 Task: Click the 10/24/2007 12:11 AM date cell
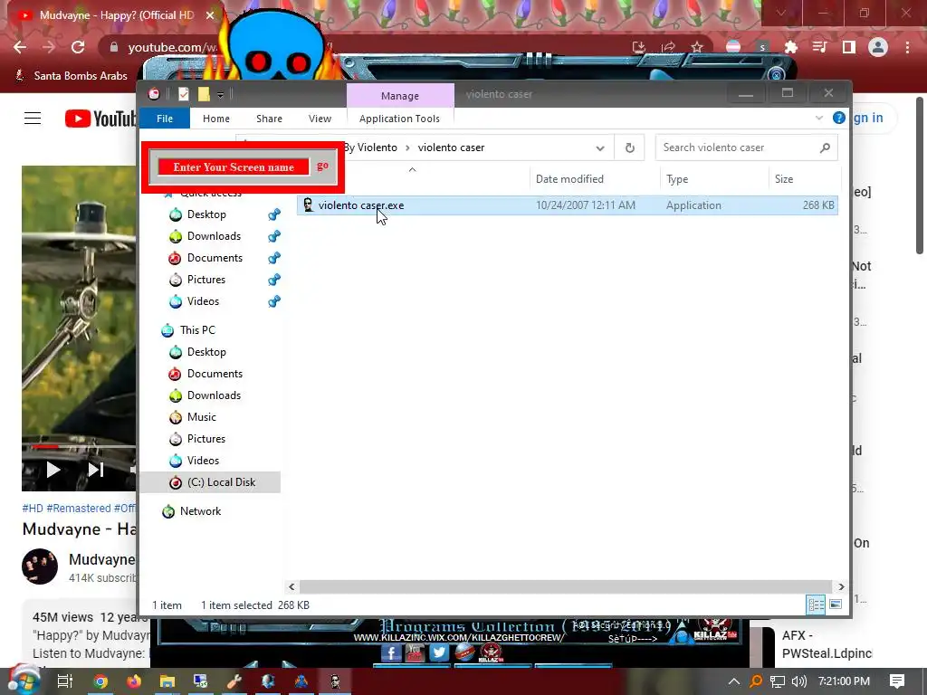pos(586,205)
